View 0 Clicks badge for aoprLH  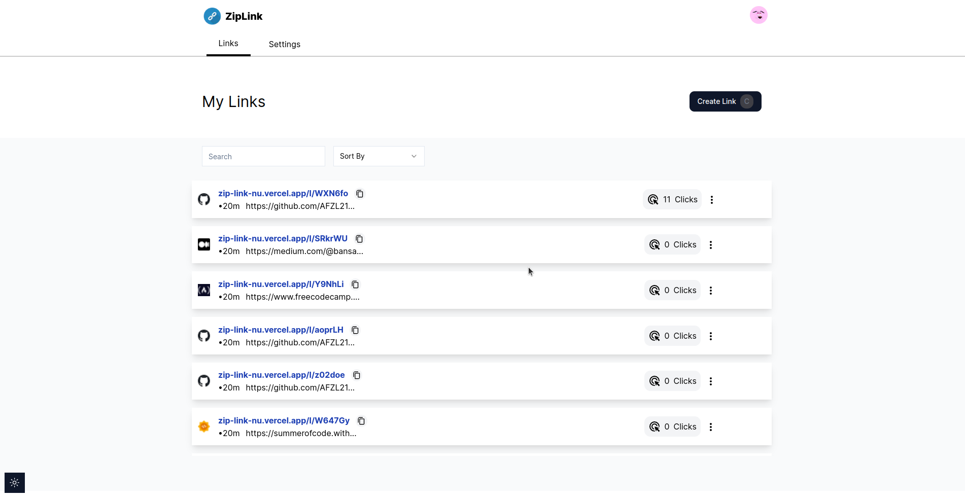672,336
